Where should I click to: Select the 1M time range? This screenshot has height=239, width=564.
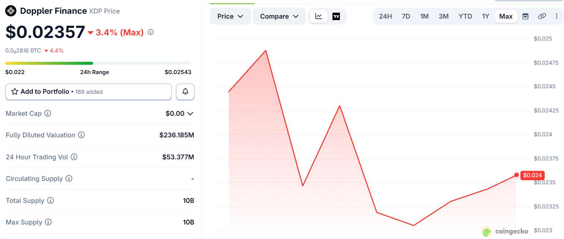[424, 16]
